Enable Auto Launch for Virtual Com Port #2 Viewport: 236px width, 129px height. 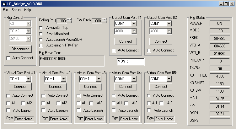[x=43, y=110]
